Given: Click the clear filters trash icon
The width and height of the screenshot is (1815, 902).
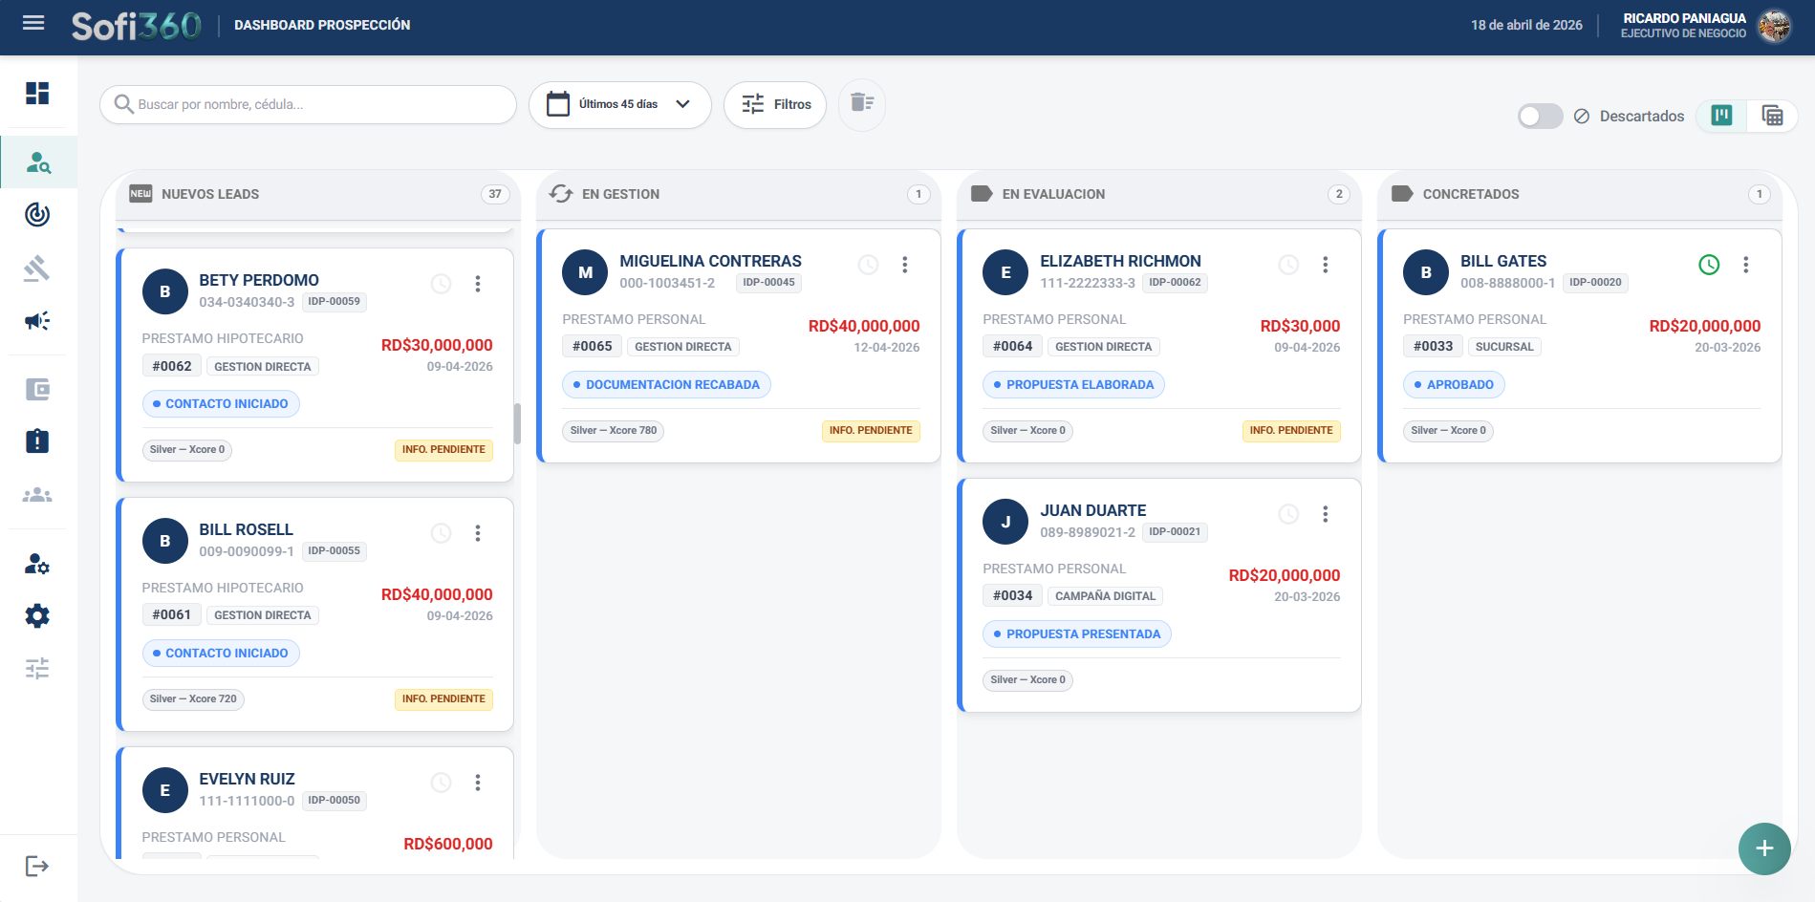Looking at the screenshot, I should [862, 104].
